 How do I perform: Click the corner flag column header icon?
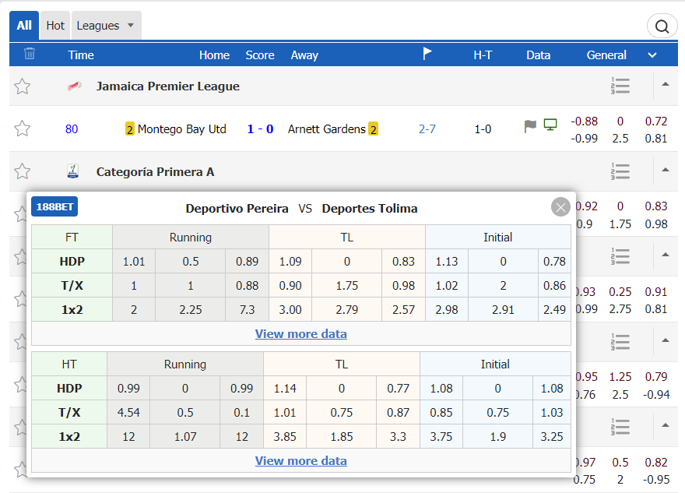[x=427, y=54]
